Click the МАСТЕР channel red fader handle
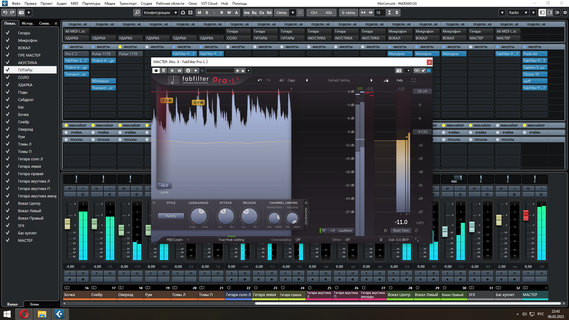The height and width of the screenshot is (320, 569). [x=526, y=215]
